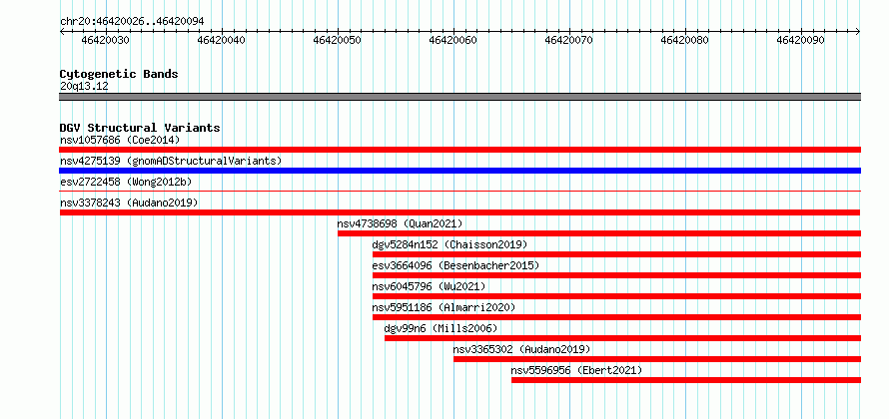Select the red bar for esv3664096 (Besenbacher2015)
889x419 pixels.
(616, 275)
